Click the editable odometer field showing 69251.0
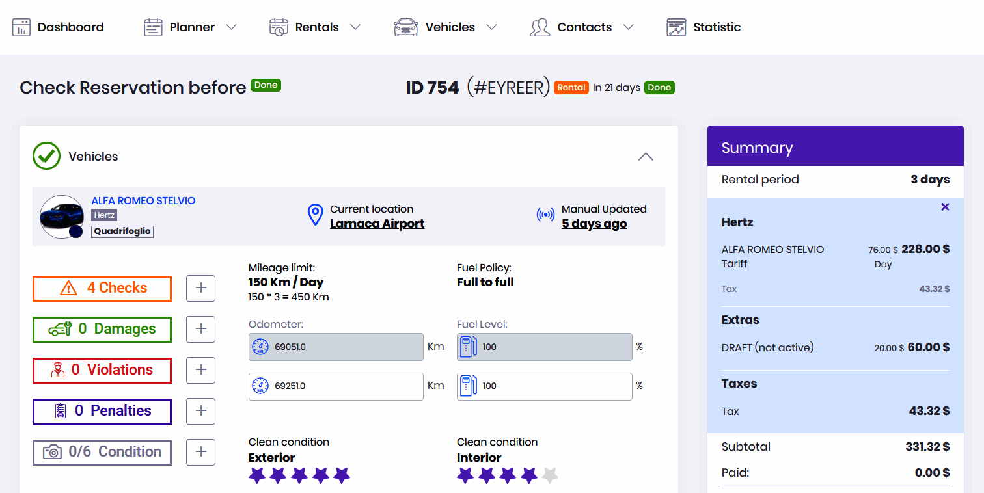Screen dimensions: 984x493 click(345, 386)
